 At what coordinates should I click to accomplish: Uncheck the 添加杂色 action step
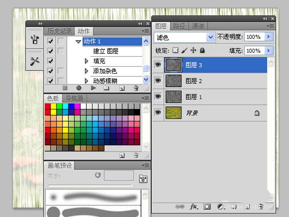click(50, 71)
